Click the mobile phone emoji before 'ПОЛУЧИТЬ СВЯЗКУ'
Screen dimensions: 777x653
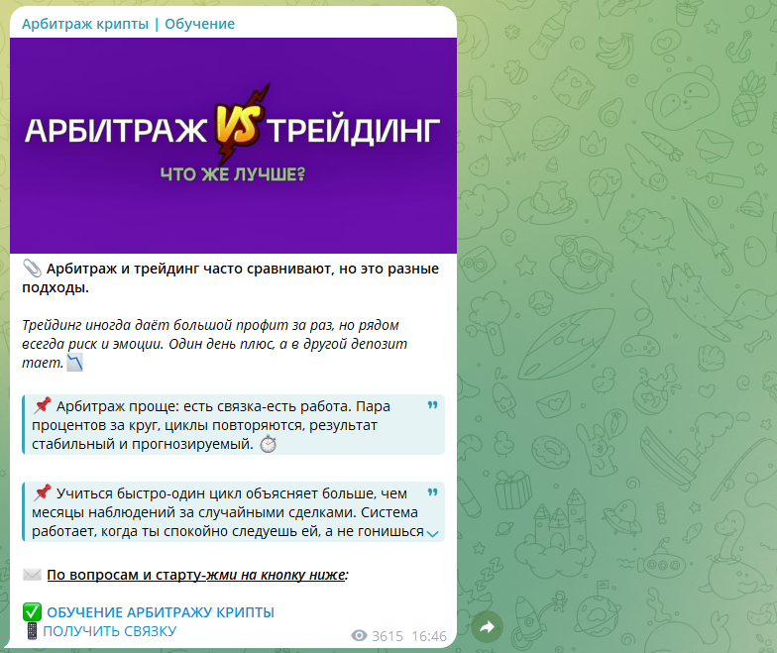[32, 631]
